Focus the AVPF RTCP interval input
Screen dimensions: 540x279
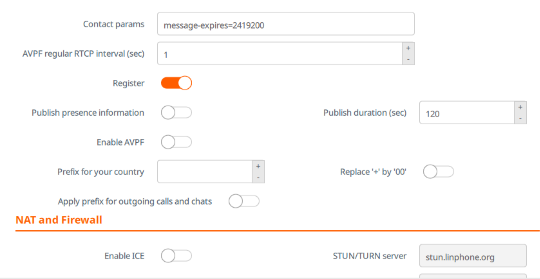click(280, 54)
